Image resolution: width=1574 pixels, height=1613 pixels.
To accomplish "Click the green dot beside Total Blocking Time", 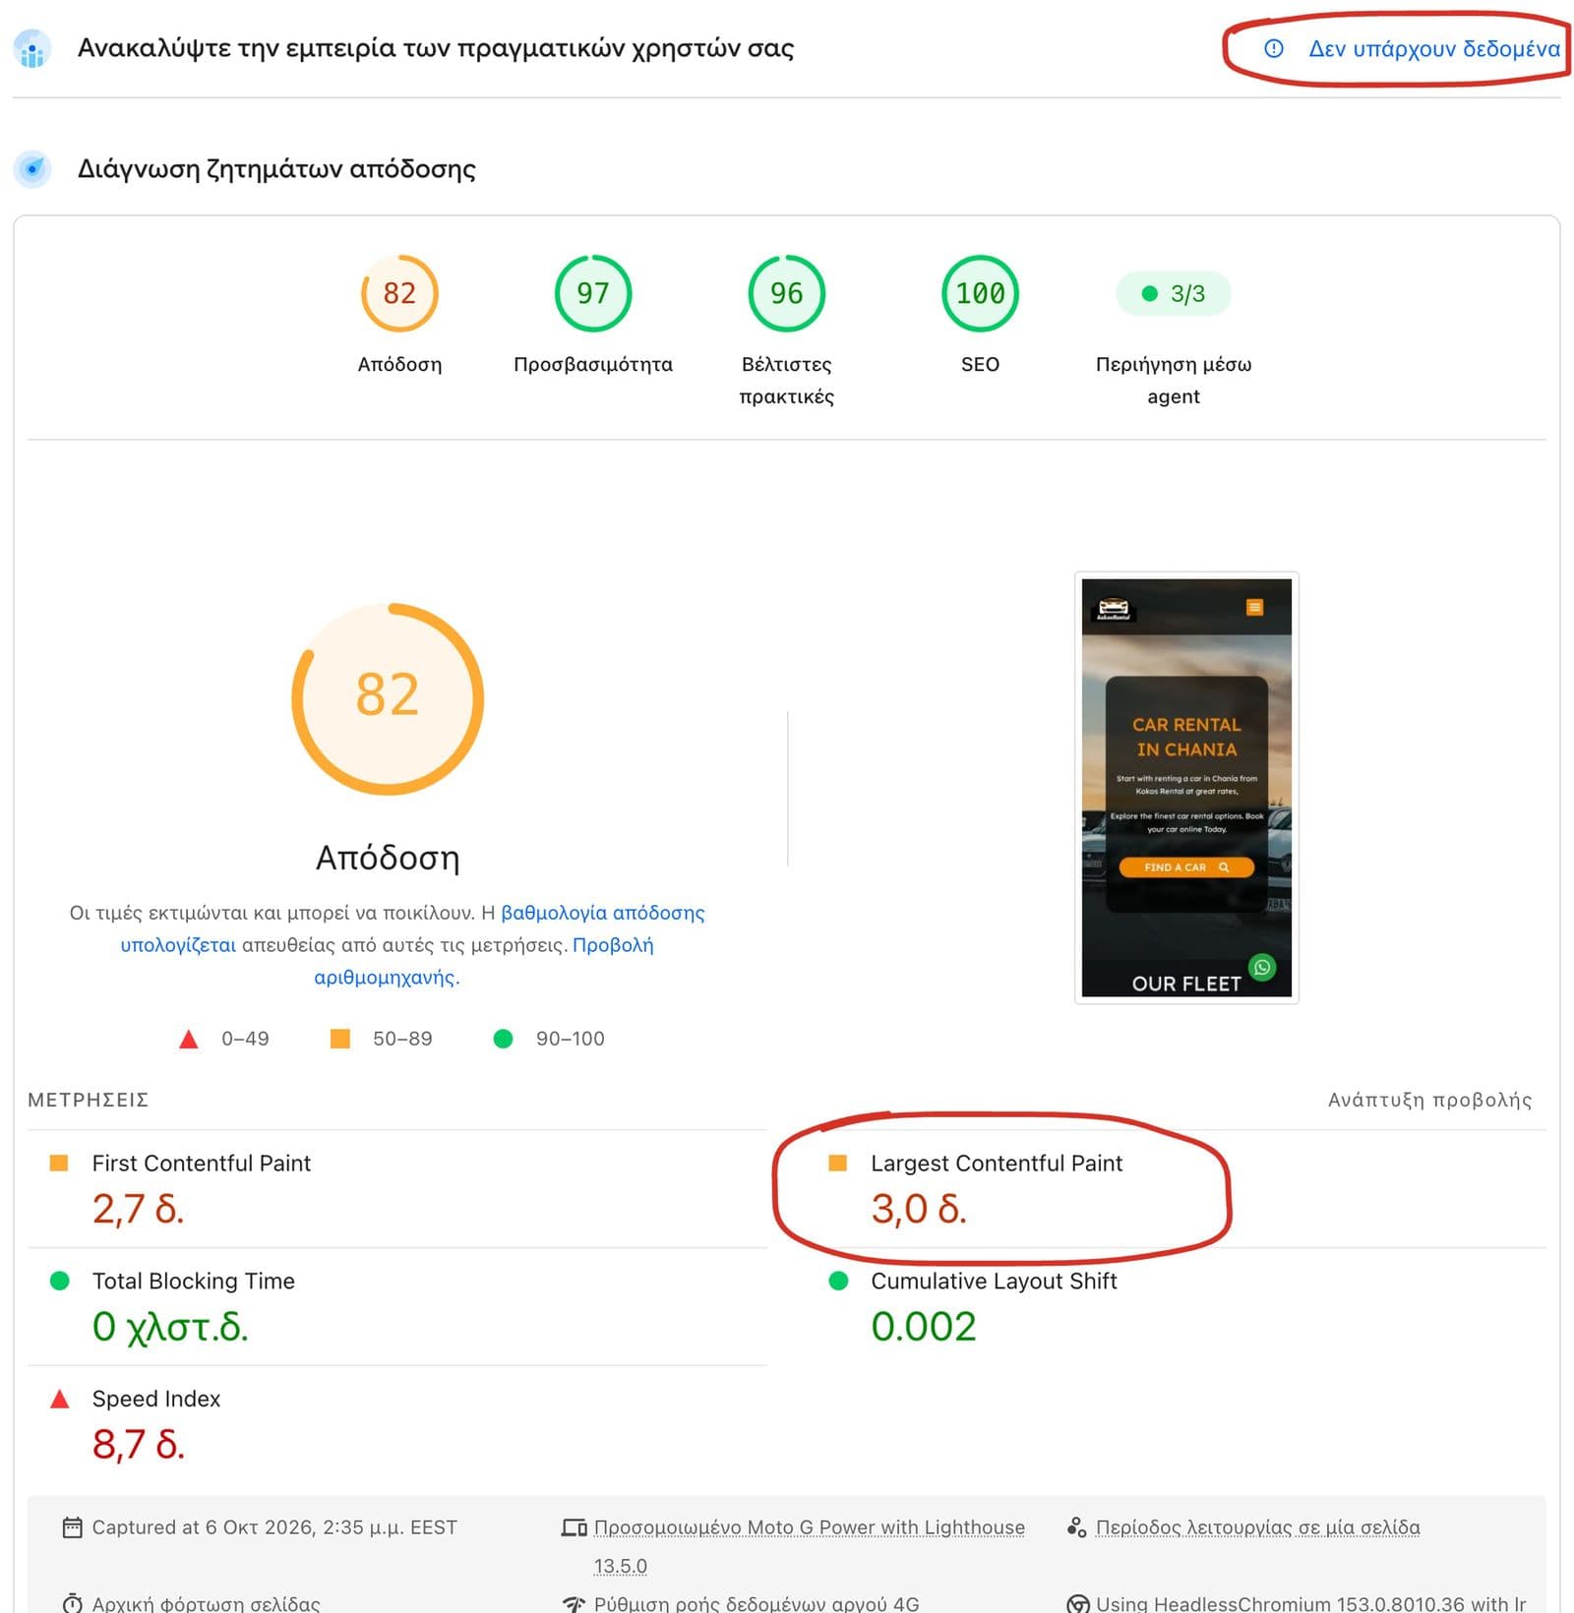I will point(59,1281).
